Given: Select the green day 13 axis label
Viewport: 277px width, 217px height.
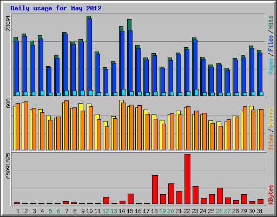Looking at the screenshot, I should pos(114,211).
